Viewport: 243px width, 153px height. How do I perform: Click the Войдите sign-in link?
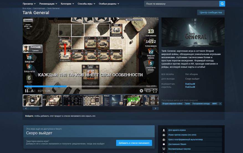(29, 116)
